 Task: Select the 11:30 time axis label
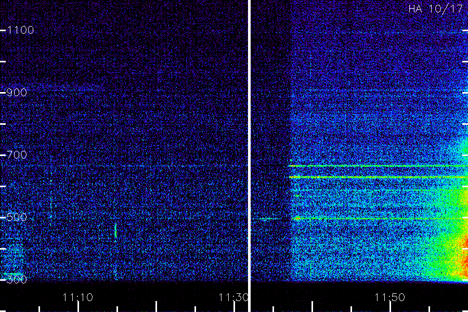[233, 297]
